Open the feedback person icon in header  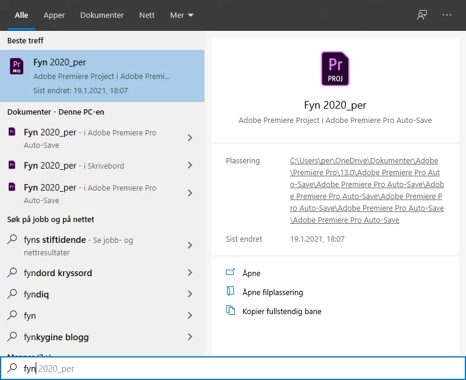click(422, 15)
